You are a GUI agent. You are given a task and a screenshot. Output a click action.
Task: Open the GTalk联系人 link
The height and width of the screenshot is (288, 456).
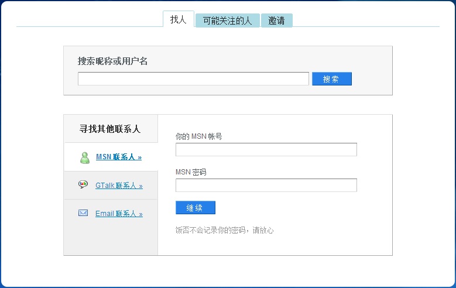pyautogui.click(x=119, y=186)
